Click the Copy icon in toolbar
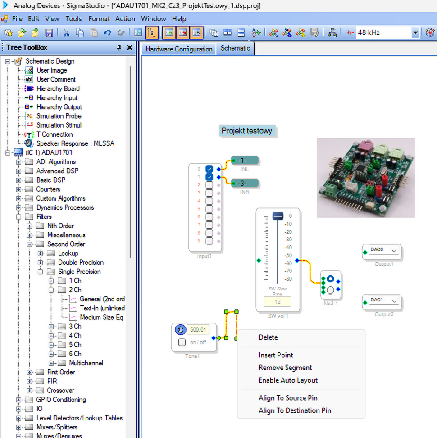 click(80, 32)
